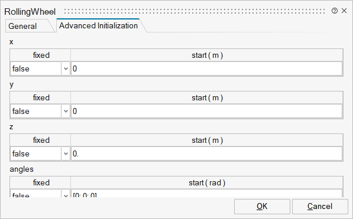This screenshot has width=353, height=219.
Task: Click the start (m) header in x table
Action: (x=207, y=55)
